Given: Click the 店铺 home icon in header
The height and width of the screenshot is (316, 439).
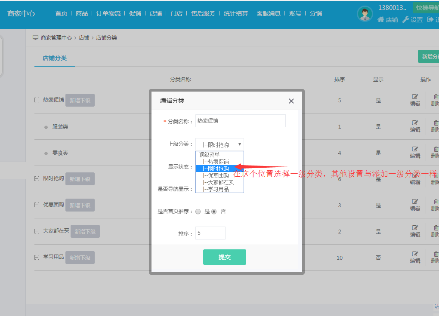Looking at the screenshot, I should 381,20.
